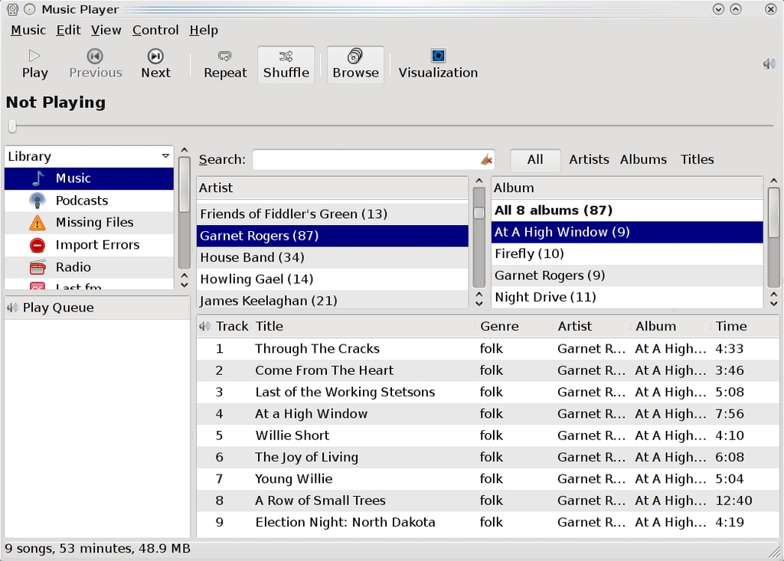Open Podcasts in the library sidebar
This screenshot has height=561, width=784.
click(81, 201)
